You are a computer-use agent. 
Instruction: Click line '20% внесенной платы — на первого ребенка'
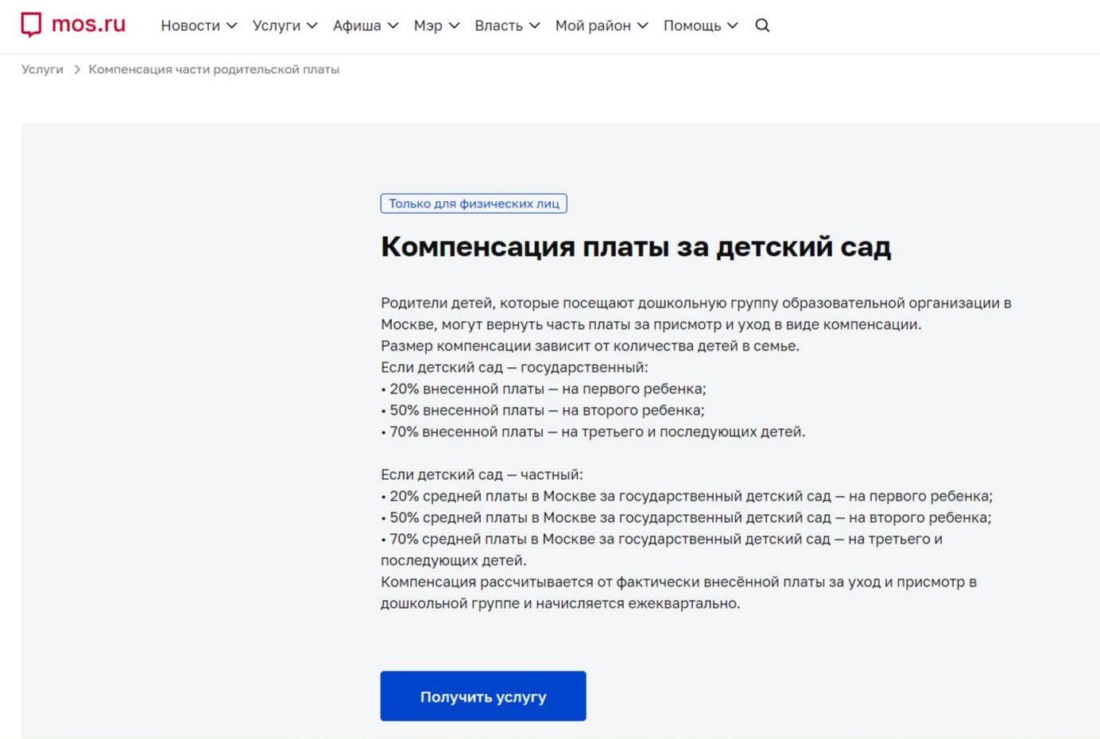click(x=544, y=389)
